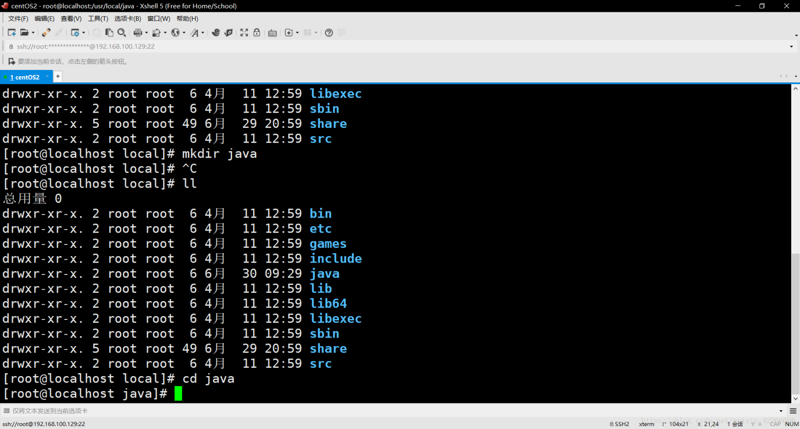Click the Print icon
The height and width of the screenshot is (429, 800).
[x=138, y=33]
